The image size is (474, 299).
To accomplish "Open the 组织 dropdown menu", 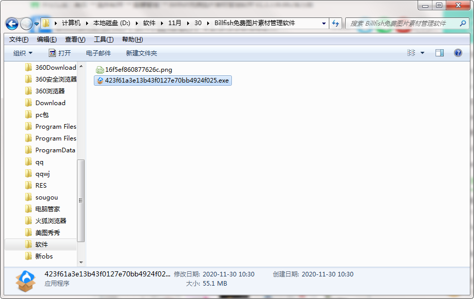I will coord(23,53).
